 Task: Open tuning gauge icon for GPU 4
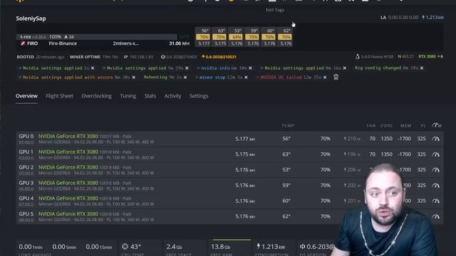(x=435, y=201)
